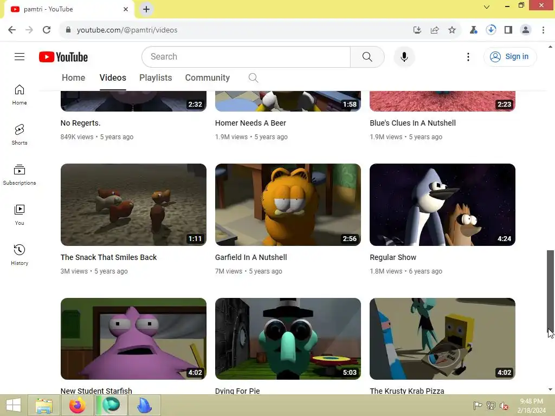Open File Explorer from the taskbar

[44, 405]
